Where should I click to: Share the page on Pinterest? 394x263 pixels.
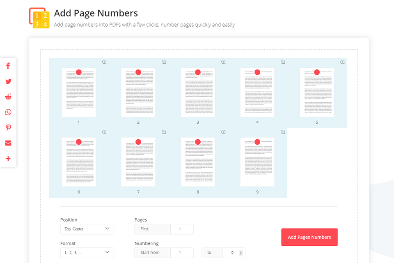[8, 128]
